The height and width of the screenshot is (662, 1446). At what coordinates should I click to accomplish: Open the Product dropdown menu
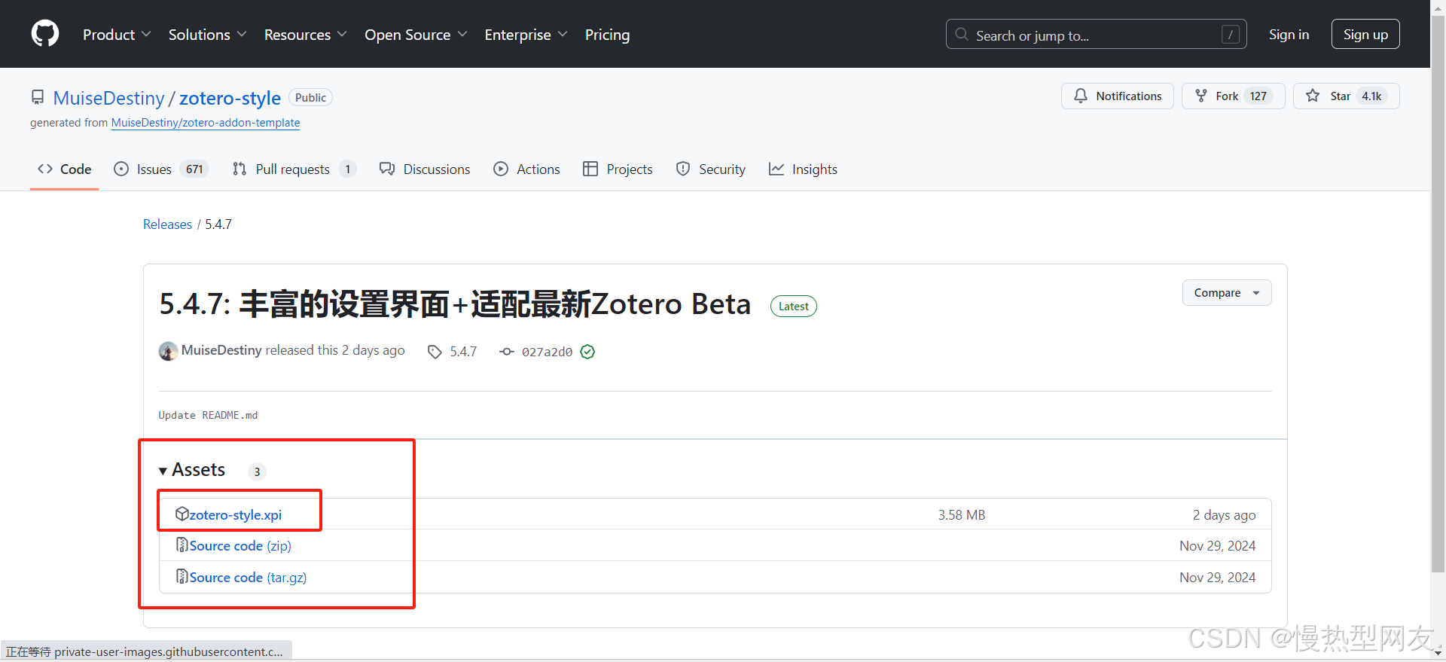[x=117, y=35]
